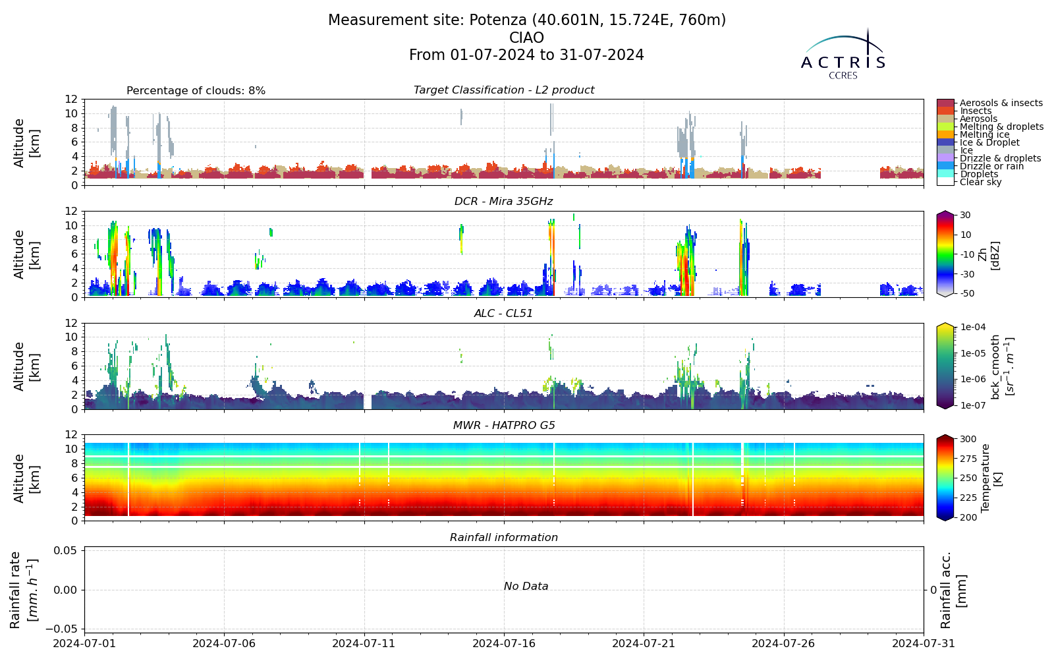Click the Rainfall information title
Screen dimensions: 1054x659
tap(504, 538)
